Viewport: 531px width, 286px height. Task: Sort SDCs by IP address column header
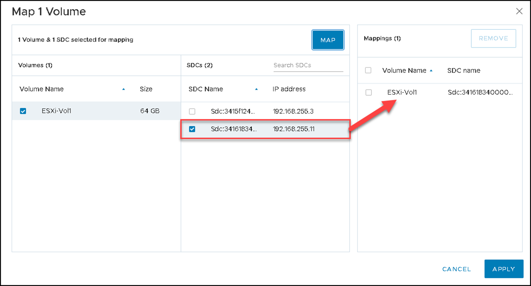click(x=289, y=89)
